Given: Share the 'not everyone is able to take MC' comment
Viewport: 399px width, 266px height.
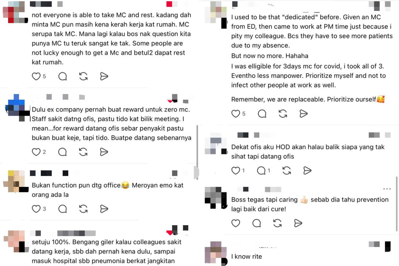Looking at the screenshot, I should 104,76.
